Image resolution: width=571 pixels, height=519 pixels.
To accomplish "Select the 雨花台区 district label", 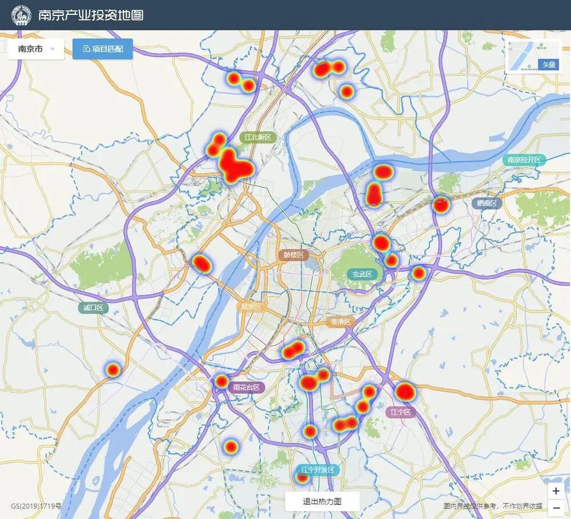I will [x=247, y=388].
